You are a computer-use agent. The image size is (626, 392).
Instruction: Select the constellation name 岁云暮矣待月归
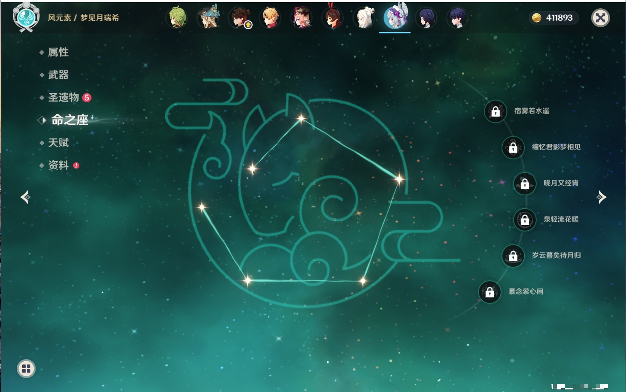point(556,255)
